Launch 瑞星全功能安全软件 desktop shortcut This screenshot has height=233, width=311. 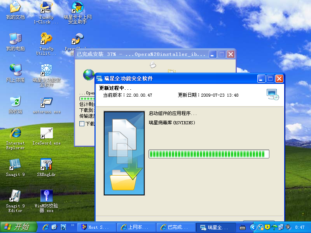click(x=46, y=75)
